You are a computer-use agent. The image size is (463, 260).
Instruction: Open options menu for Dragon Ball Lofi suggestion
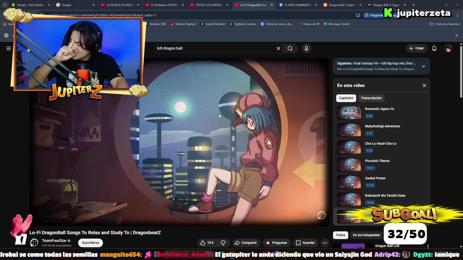coord(428,246)
